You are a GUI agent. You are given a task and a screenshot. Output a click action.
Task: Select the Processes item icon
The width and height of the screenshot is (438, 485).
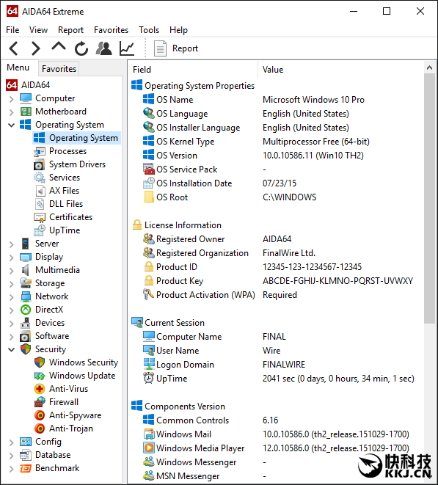(40, 152)
